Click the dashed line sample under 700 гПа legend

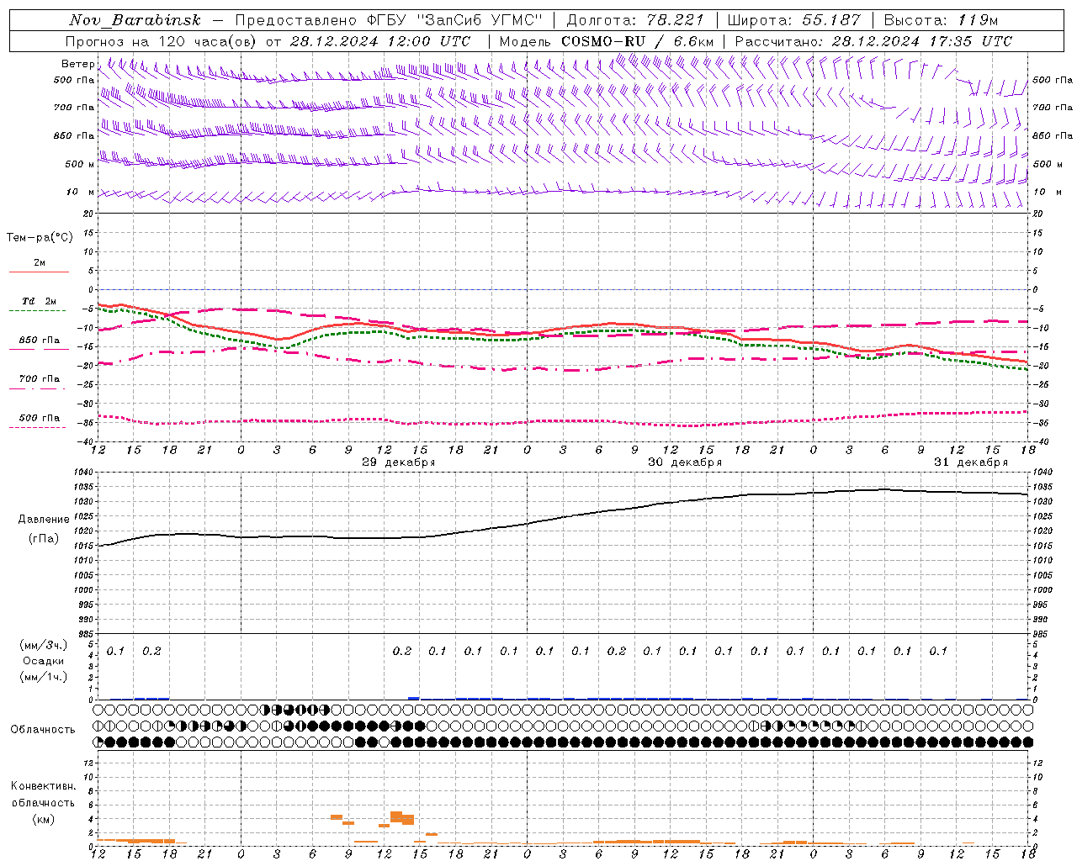point(38,388)
